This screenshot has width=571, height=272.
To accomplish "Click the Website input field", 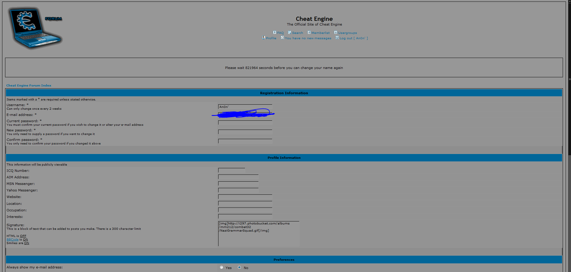I will [x=245, y=197].
